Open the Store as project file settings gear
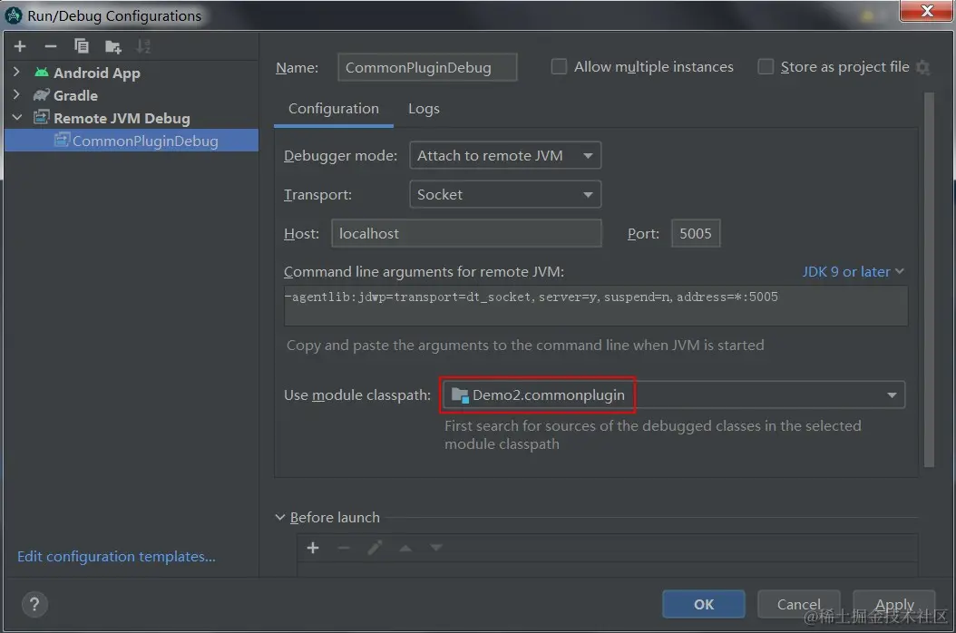Image resolution: width=956 pixels, height=633 pixels. click(923, 67)
